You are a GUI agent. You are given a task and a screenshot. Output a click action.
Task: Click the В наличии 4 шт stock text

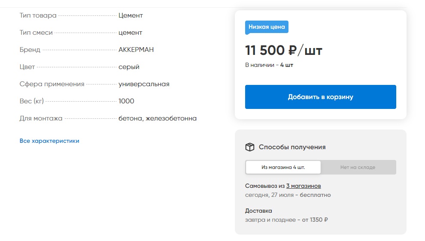pos(269,65)
